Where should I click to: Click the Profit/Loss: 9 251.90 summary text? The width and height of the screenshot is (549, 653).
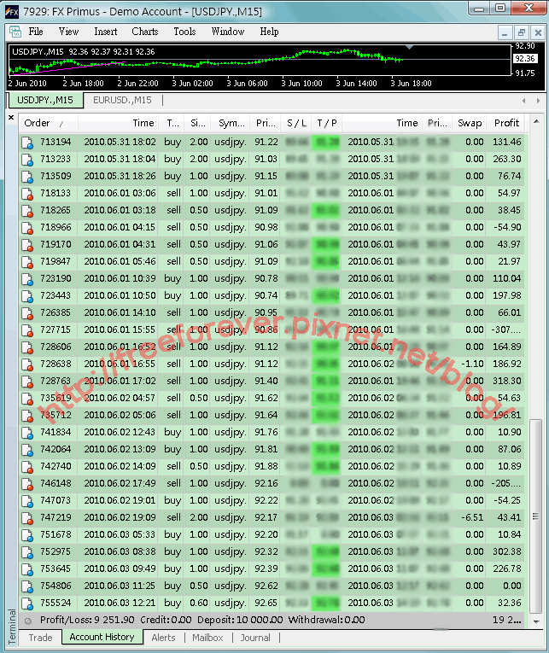click(86, 620)
